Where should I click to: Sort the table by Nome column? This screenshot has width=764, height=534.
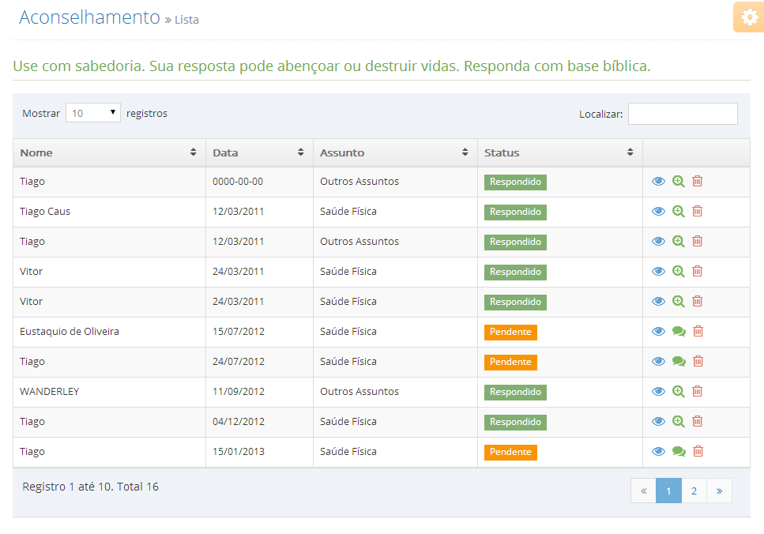[x=109, y=152]
